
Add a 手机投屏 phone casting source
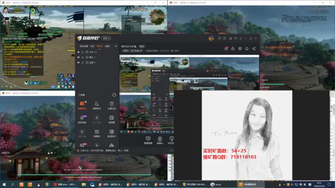[171, 140]
